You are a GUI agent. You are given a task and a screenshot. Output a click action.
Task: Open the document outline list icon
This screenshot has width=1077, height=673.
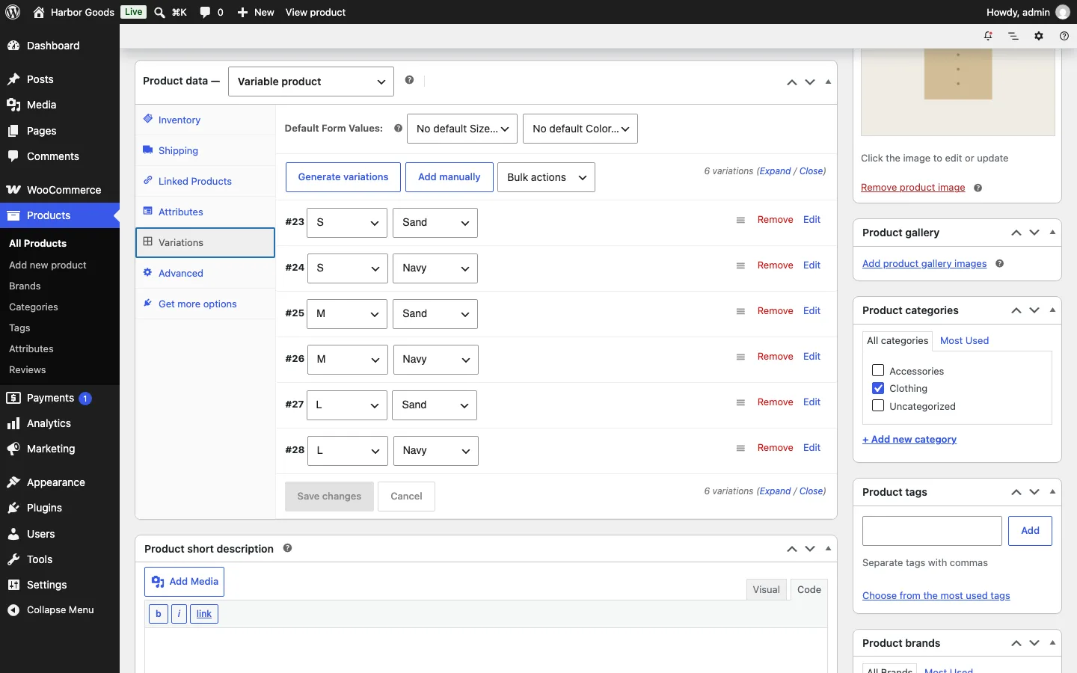(x=1013, y=36)
